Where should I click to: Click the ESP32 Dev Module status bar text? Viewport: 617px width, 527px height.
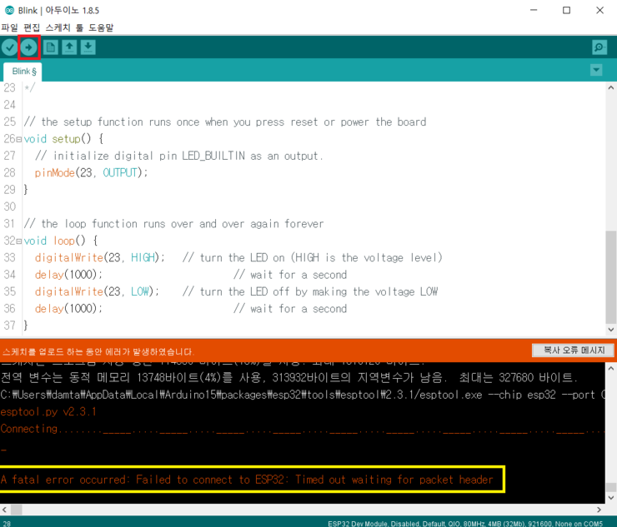465,524
